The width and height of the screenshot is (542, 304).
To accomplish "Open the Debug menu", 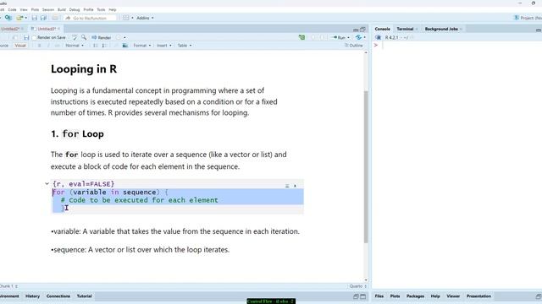I will coord(75,9).
